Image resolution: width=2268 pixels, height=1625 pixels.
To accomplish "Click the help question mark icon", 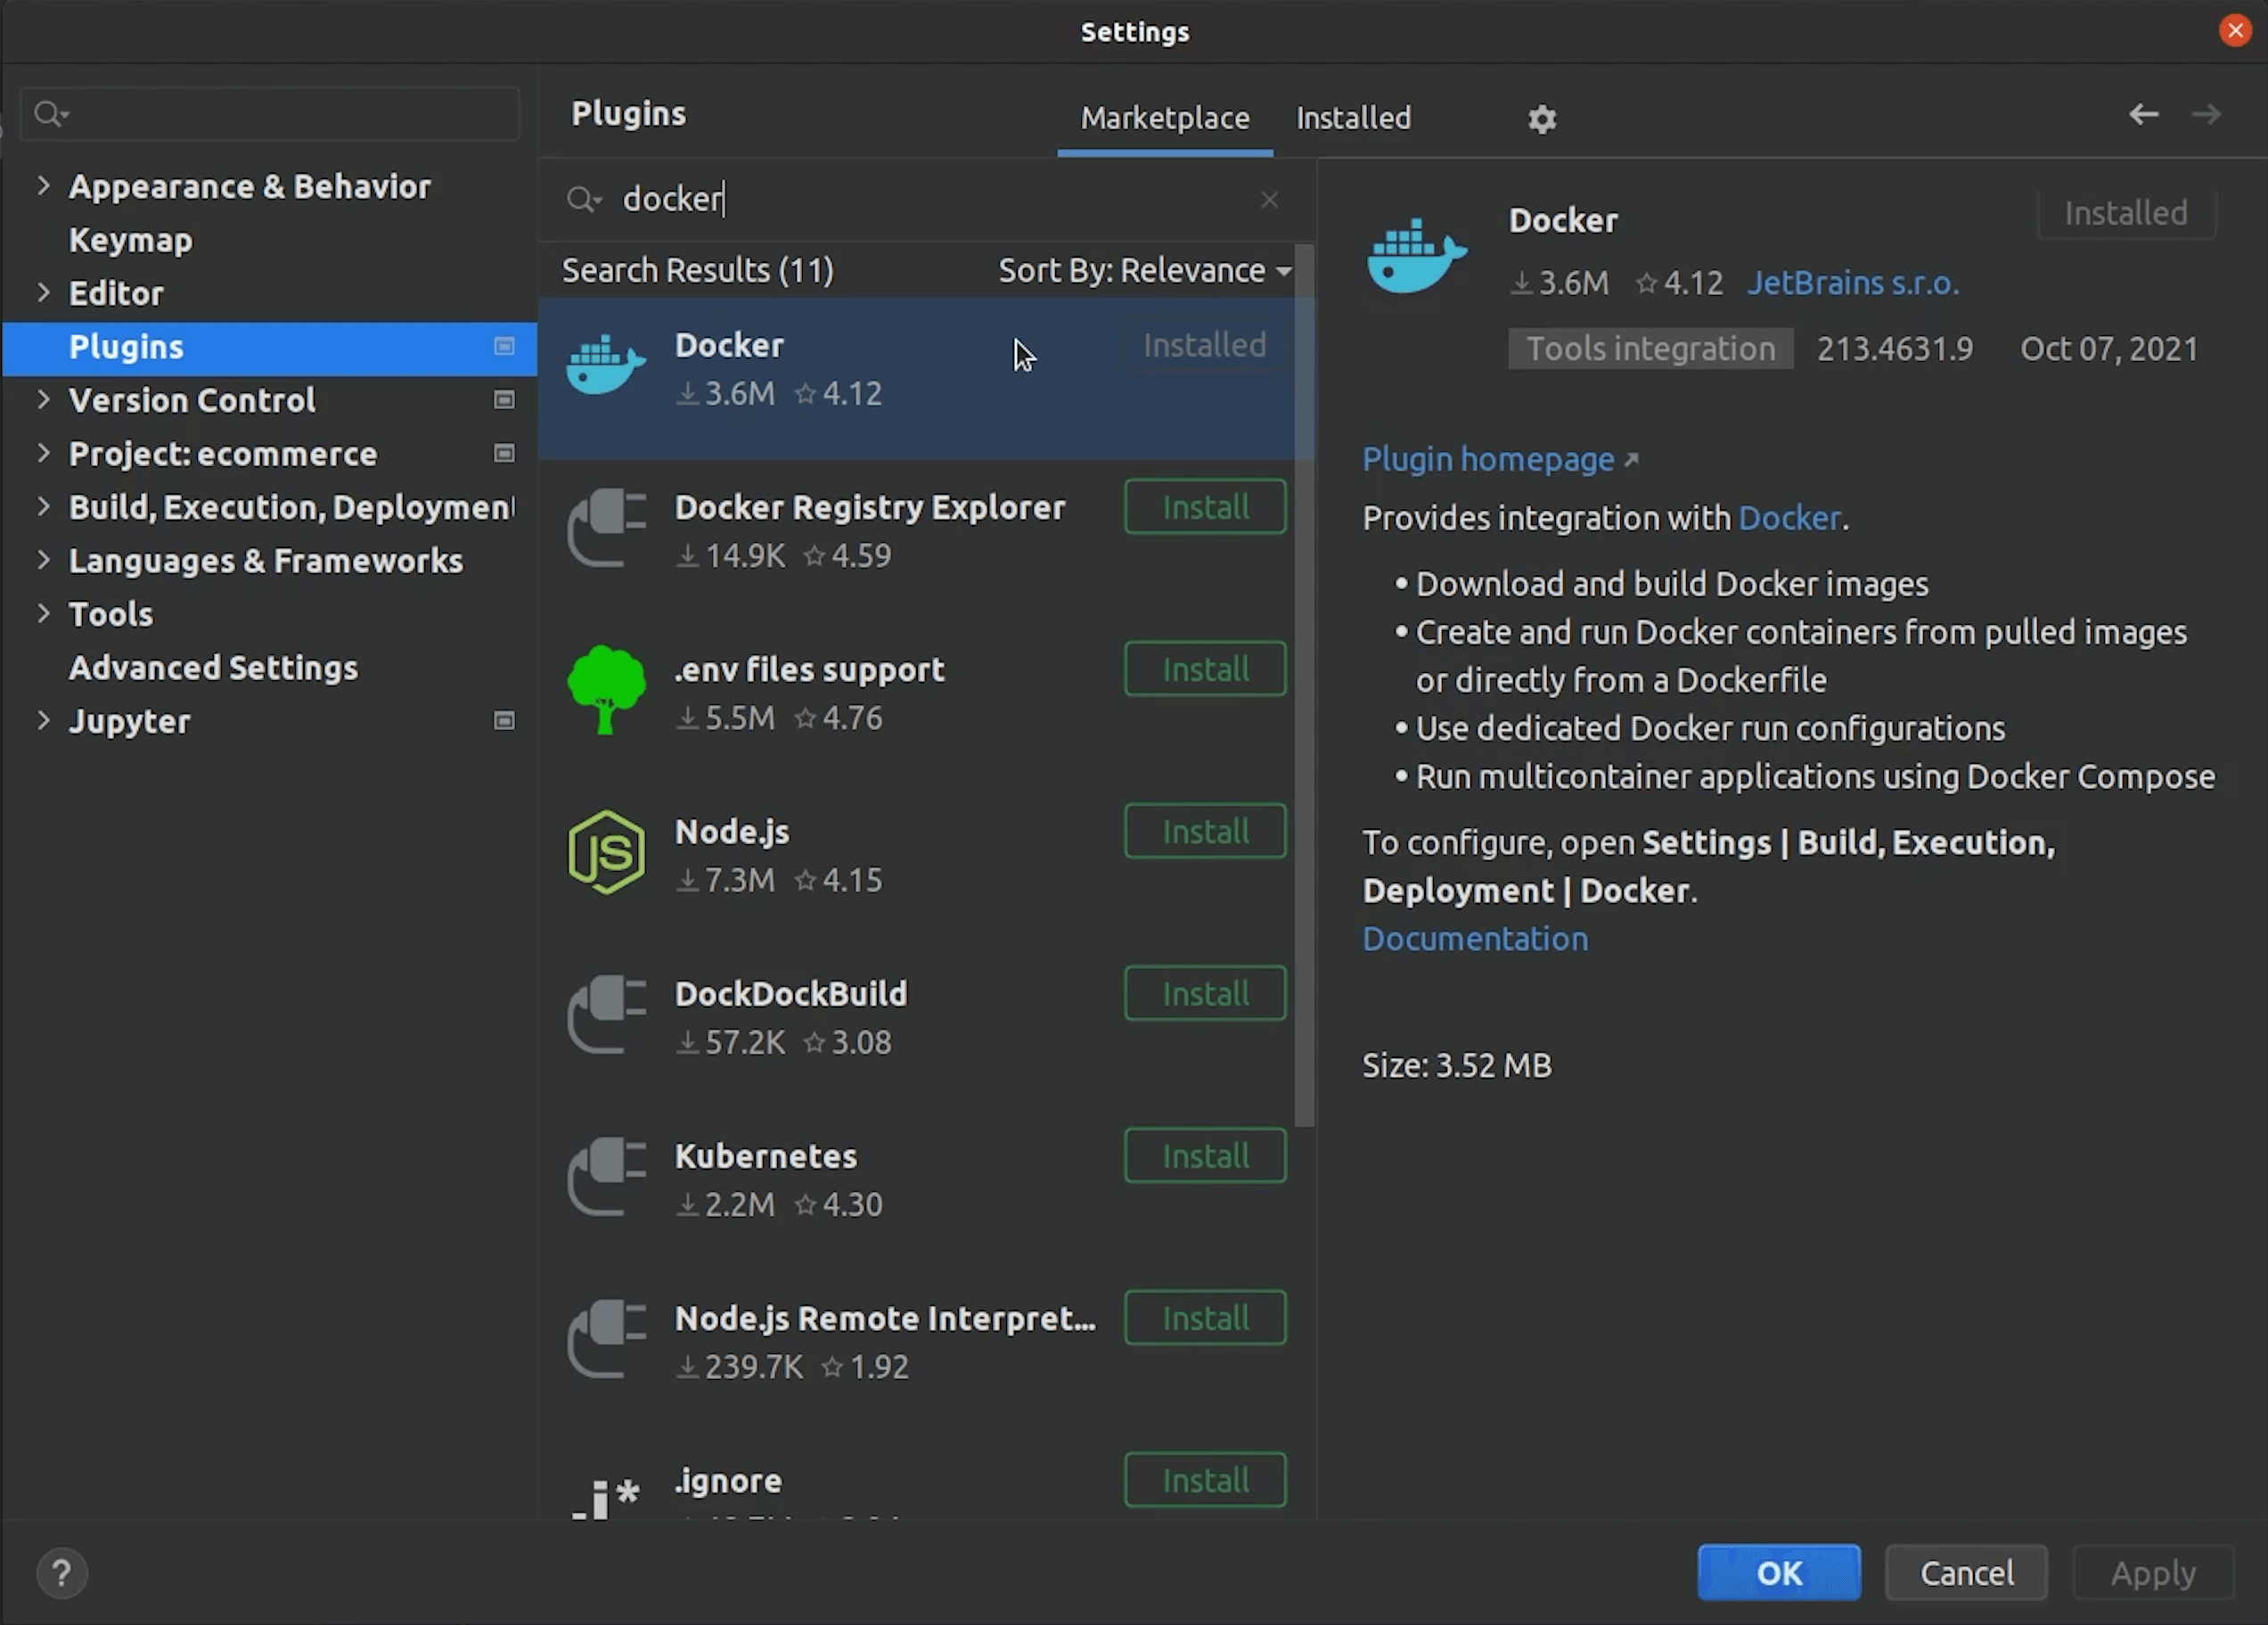I will tap(62, 1573).
